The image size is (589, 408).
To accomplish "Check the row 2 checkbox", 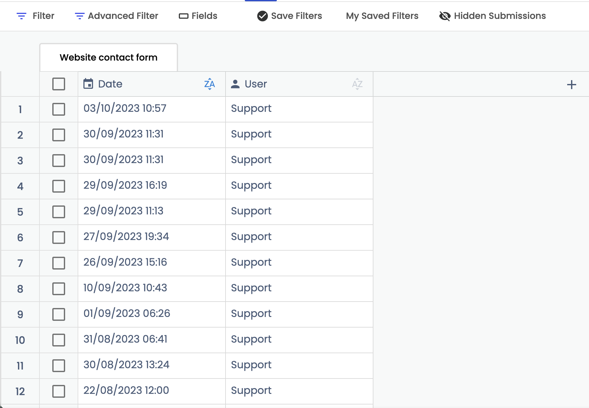I will (59, 135).
